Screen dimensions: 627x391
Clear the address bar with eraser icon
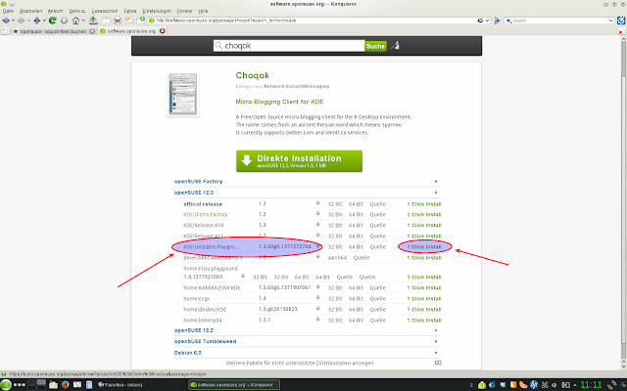point(480,21)
